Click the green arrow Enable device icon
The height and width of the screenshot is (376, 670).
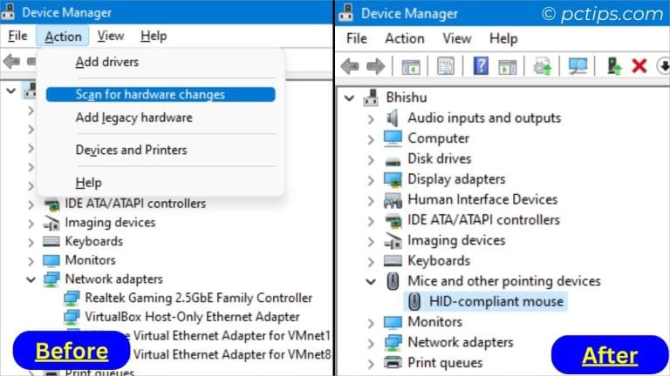pos(614,66)
